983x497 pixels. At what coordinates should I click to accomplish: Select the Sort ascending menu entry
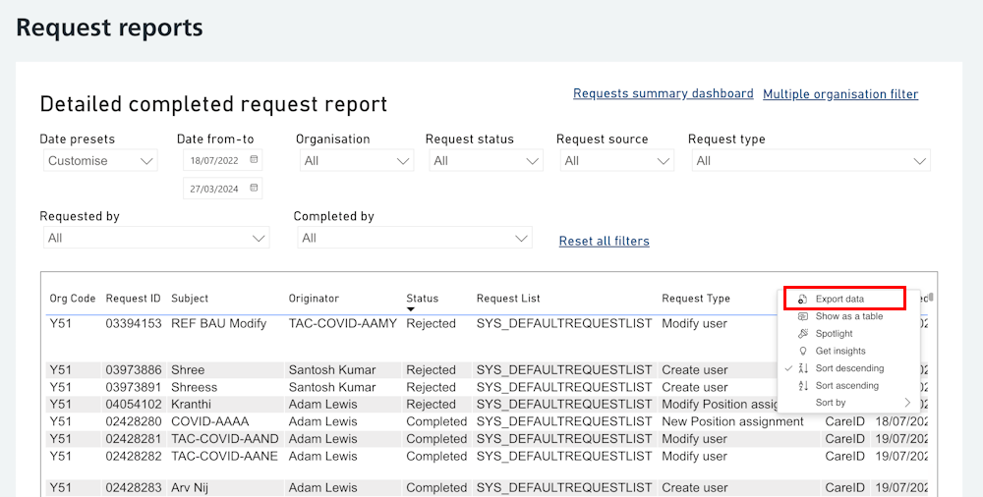[849, 385]
